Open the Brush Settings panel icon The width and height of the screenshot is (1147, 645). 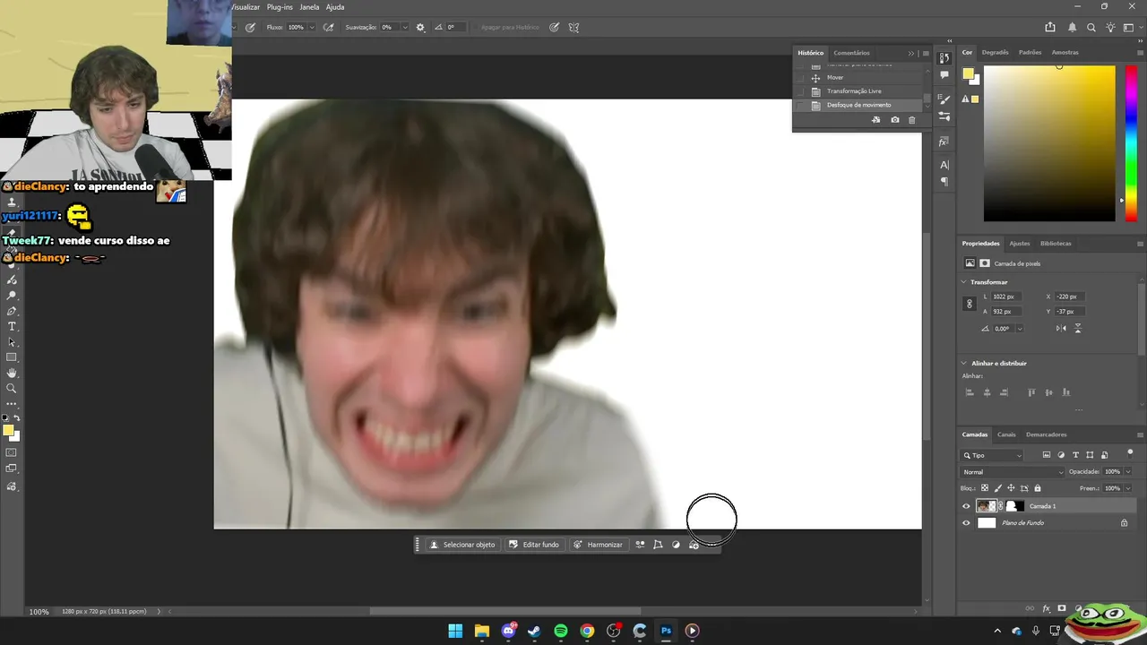pyautogui.click(x=944, y=99)
